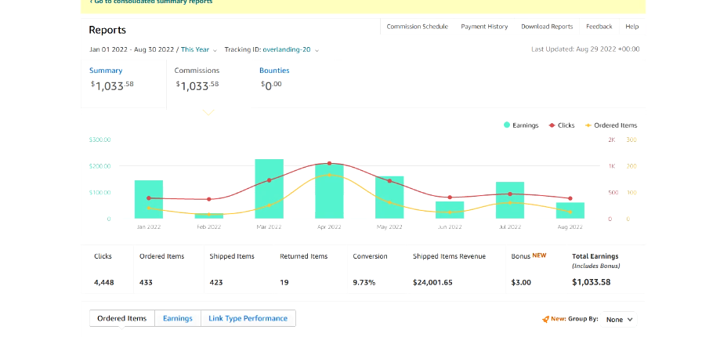Expand the overlanding-20 Tracking ID dropdown
Screen dimensions: 702x337
(x=291, y=49)
